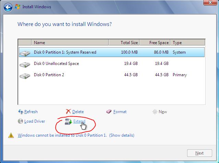Viewport: 219px width, 163px height.
Task: Click the red X Delete icon
Action: 68,111
